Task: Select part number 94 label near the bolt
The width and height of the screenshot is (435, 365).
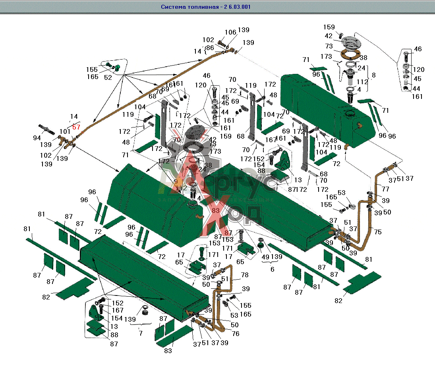Action: pyautogui.click(x=37, y=138)
